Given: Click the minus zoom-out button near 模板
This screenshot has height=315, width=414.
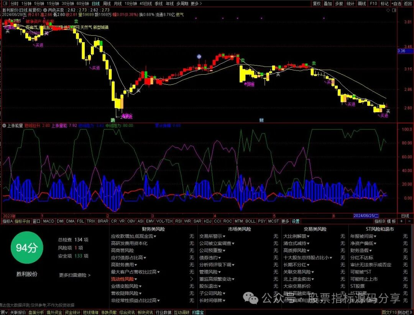Looking at the screenshot, I should click(x=409, y=221).
